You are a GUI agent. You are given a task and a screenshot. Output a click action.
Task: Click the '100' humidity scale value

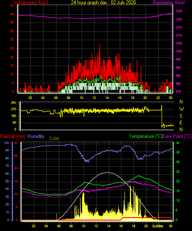click(x=6, y=143)
